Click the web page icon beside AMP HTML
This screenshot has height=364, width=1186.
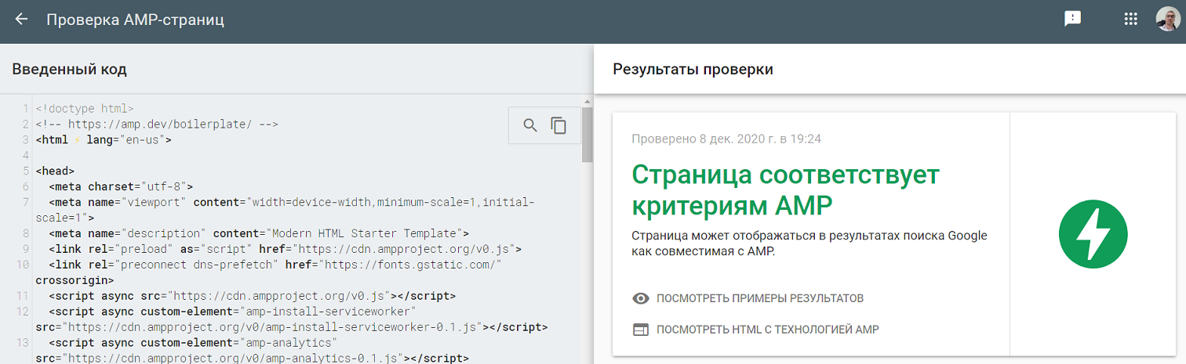click(x=641, y=330)
